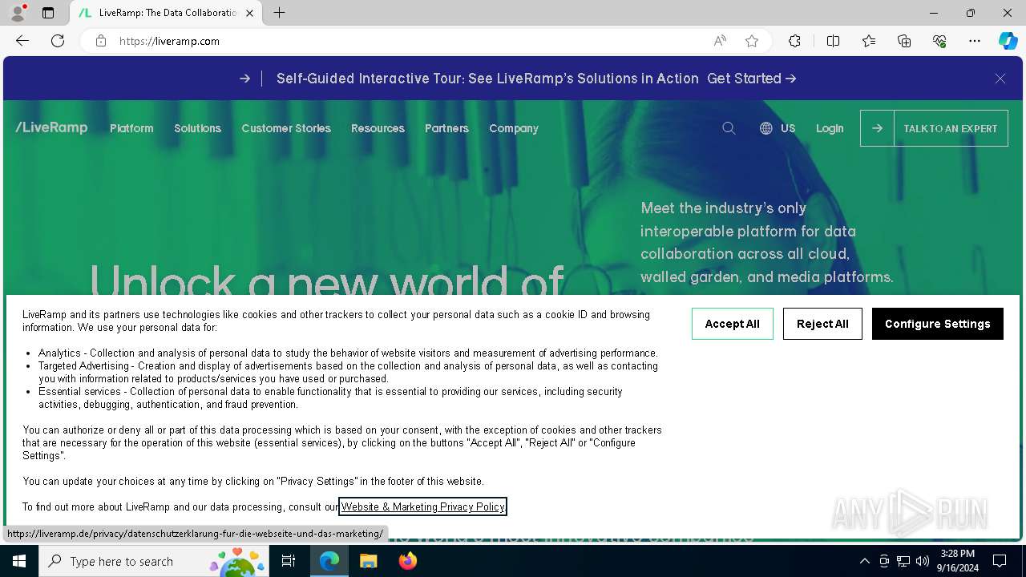The image size is (1026, 577).
Task: Open File Explorer from the taskbar
Action: (368, 561)
